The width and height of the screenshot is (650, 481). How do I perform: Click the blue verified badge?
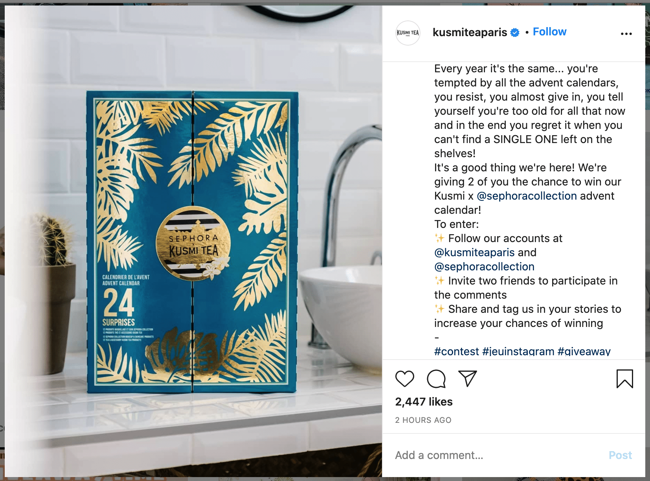point(515,33)
